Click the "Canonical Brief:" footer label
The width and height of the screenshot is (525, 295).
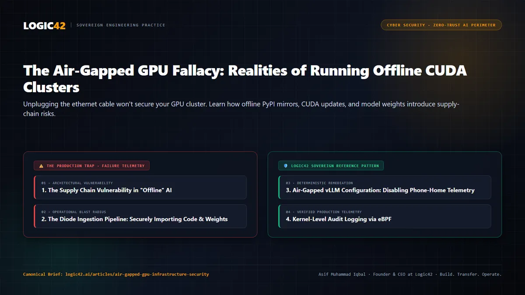(43, 274)
